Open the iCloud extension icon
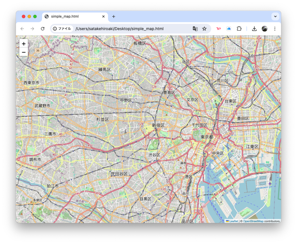The image size is (297, 244). 229,29
